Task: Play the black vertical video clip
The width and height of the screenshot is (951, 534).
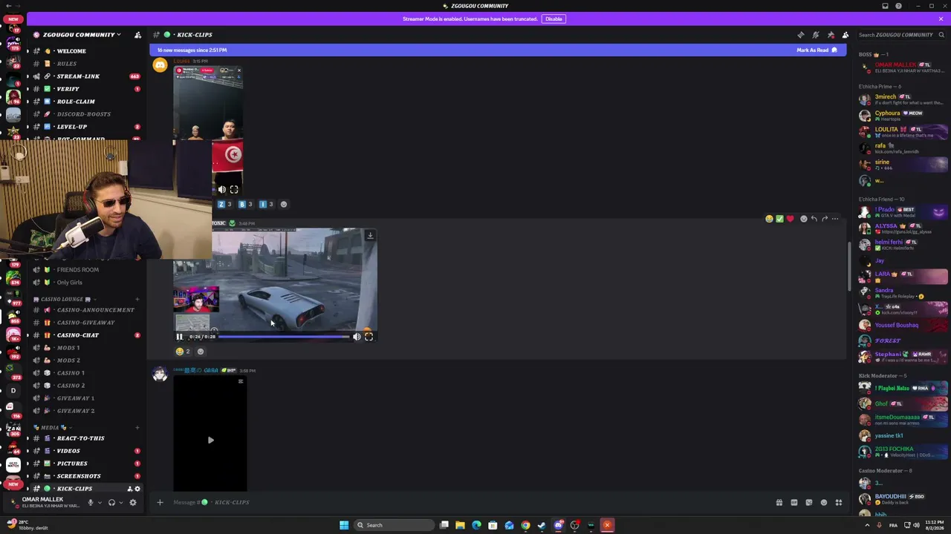Action: (x=210, y=440)
